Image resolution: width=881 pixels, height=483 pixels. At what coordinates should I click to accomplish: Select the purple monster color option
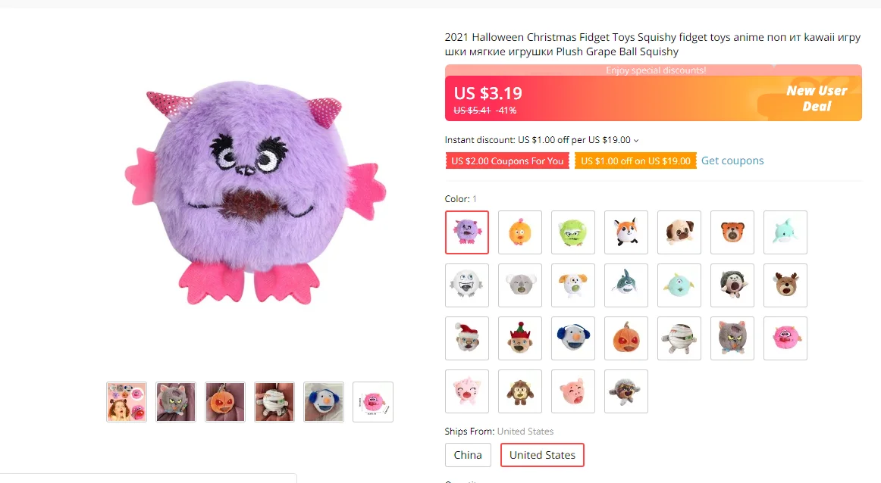point(467,232)
